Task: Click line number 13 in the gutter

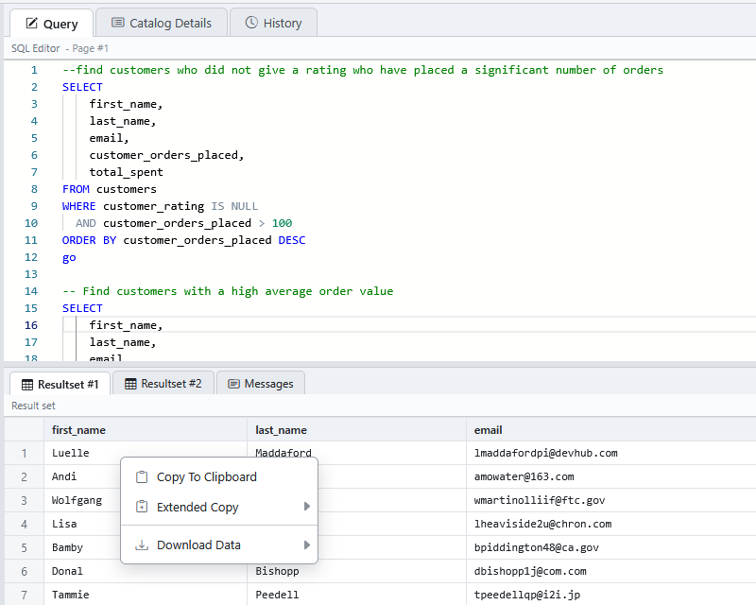Action: (31, 274)
